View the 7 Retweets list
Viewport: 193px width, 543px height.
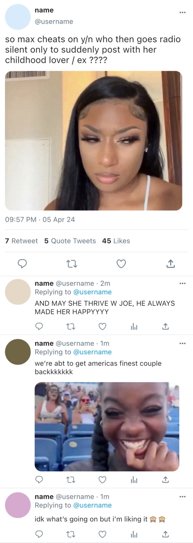click(x=21, y=241)
